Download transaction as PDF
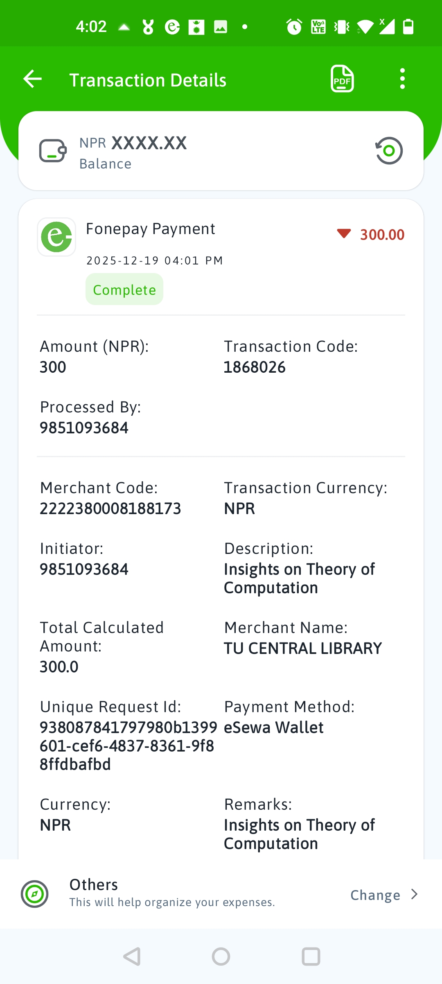This screenshot has width=442, height=984. 342,79
